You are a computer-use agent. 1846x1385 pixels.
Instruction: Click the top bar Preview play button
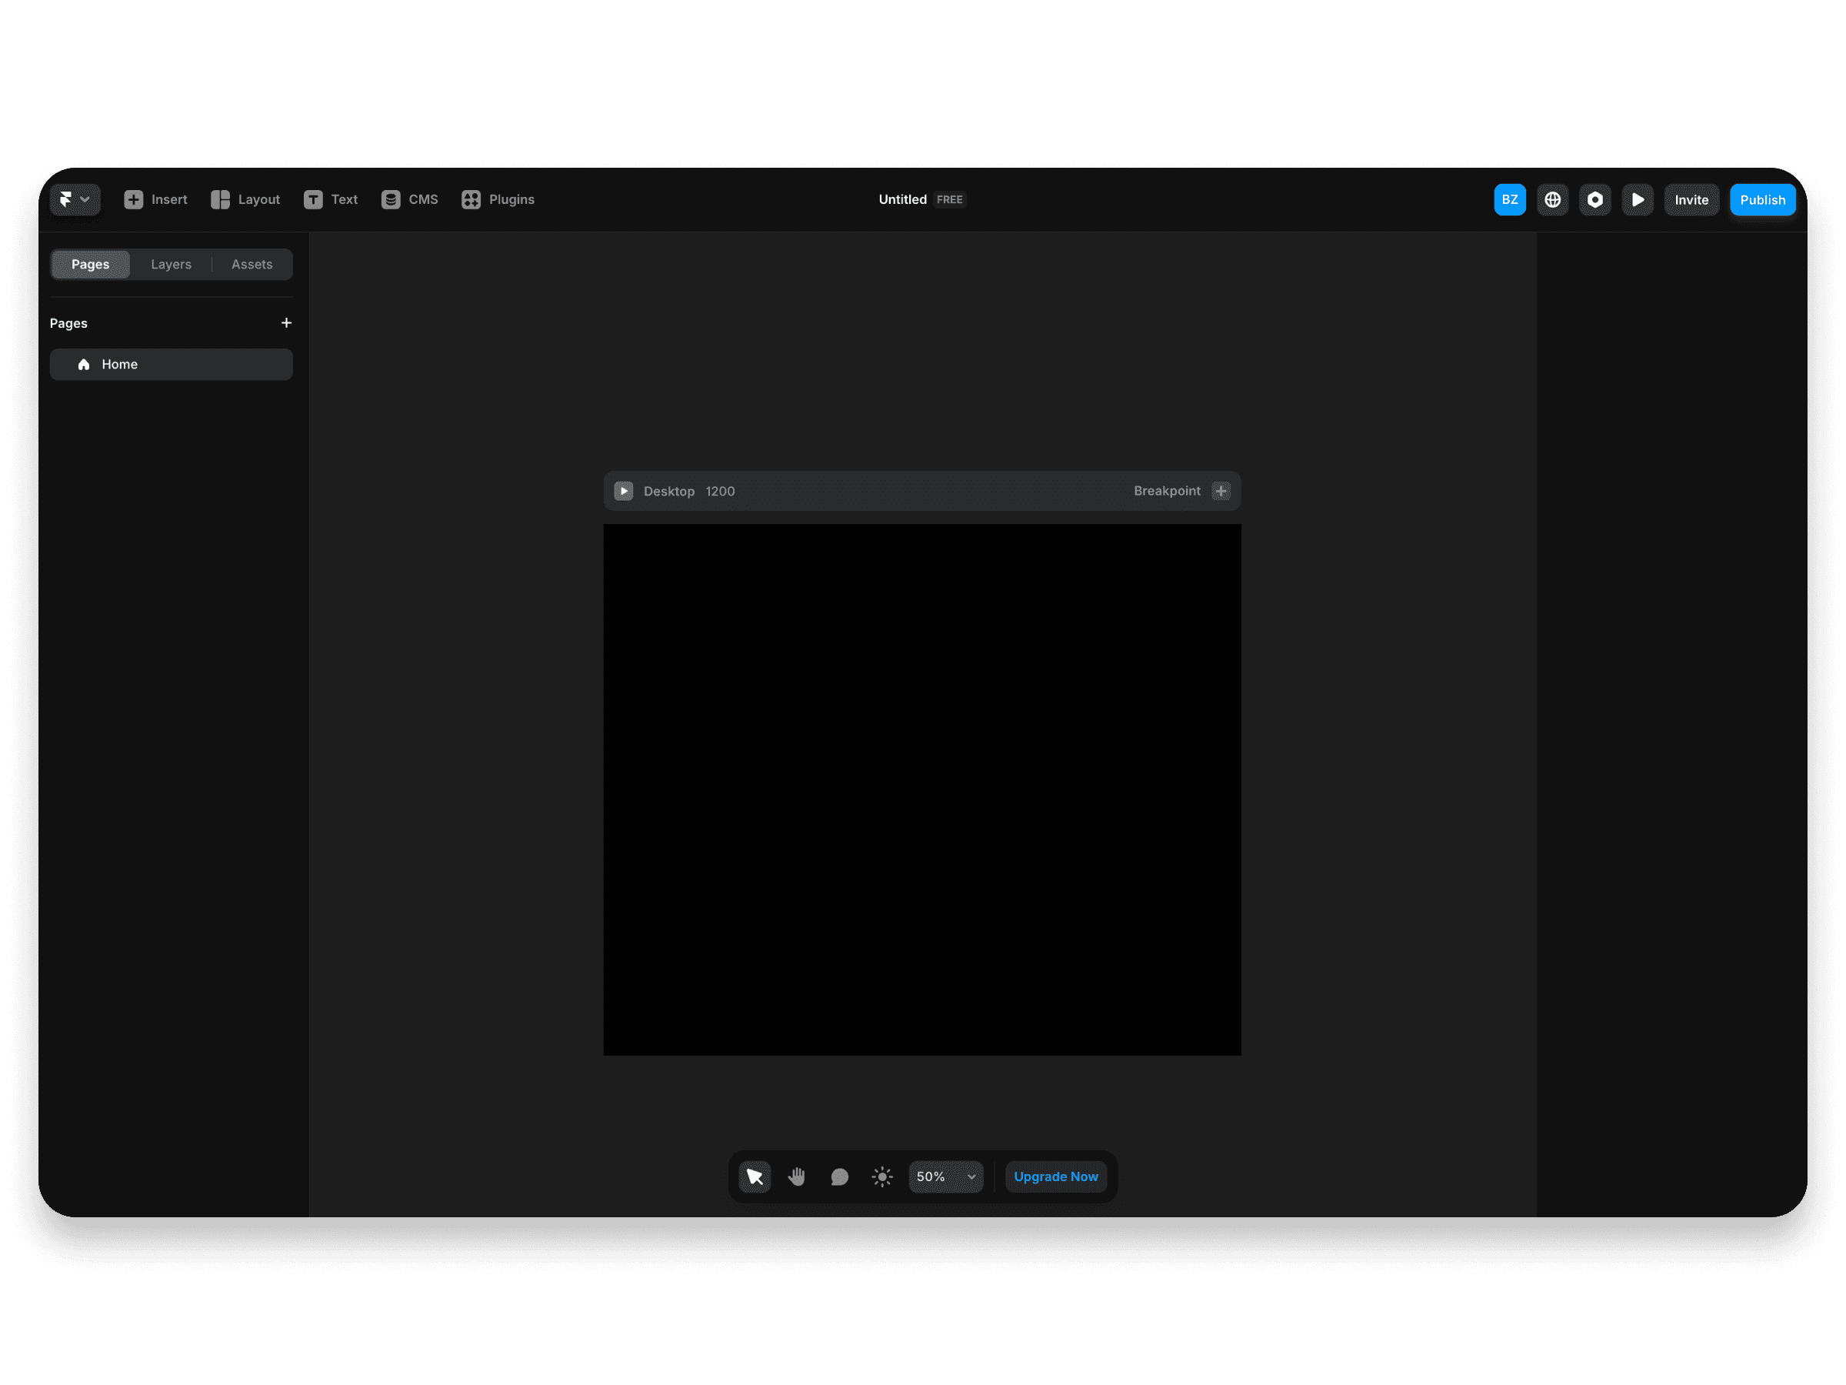(1638, 199)
